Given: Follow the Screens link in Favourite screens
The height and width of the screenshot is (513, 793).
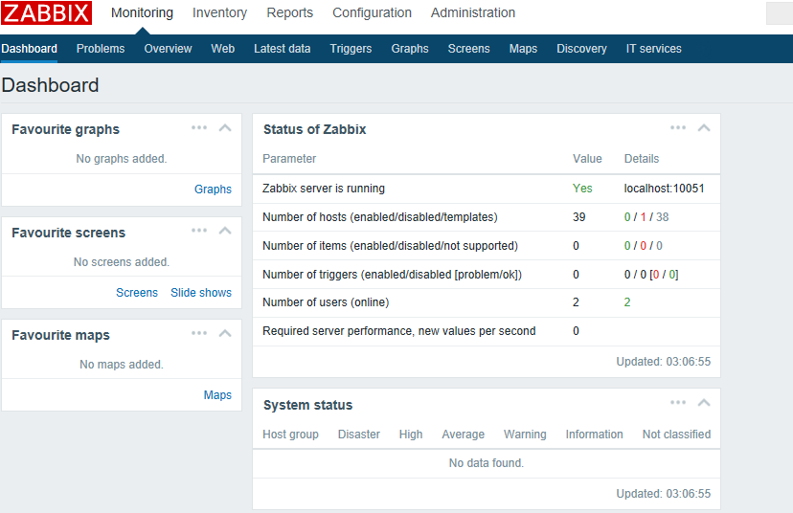Looking at the screenshot, I should pos(137,293).
